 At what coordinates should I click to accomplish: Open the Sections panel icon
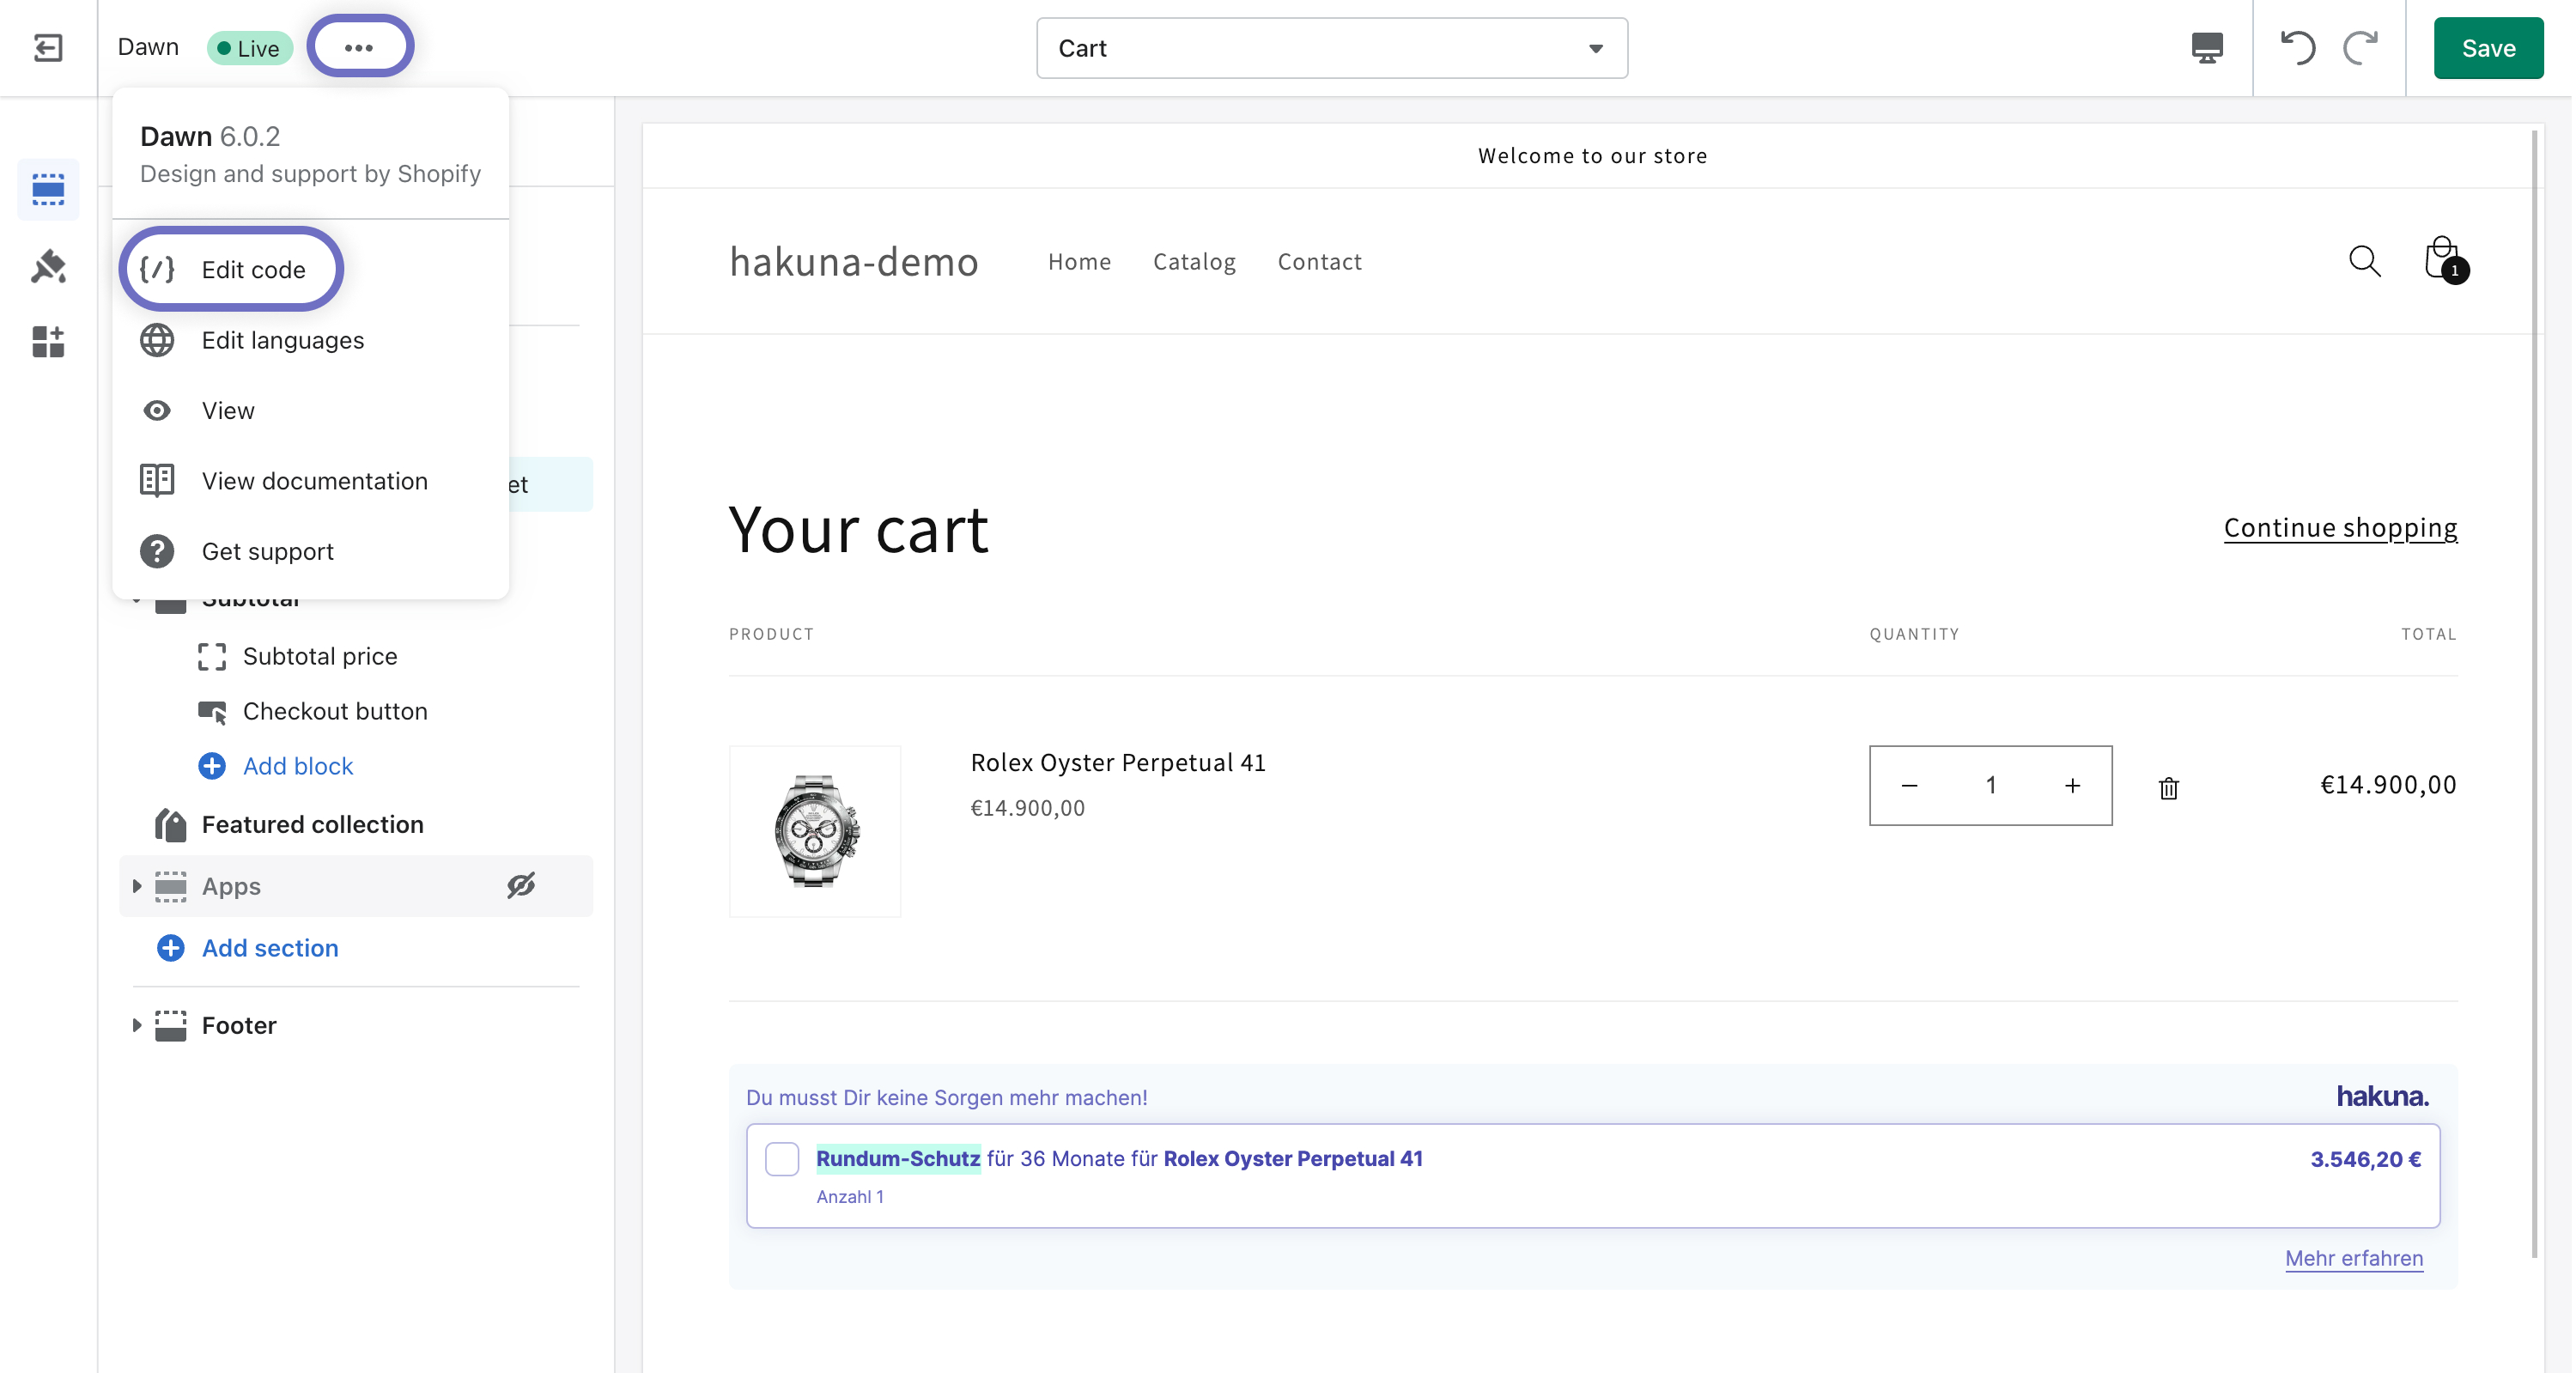coord(47,189)
